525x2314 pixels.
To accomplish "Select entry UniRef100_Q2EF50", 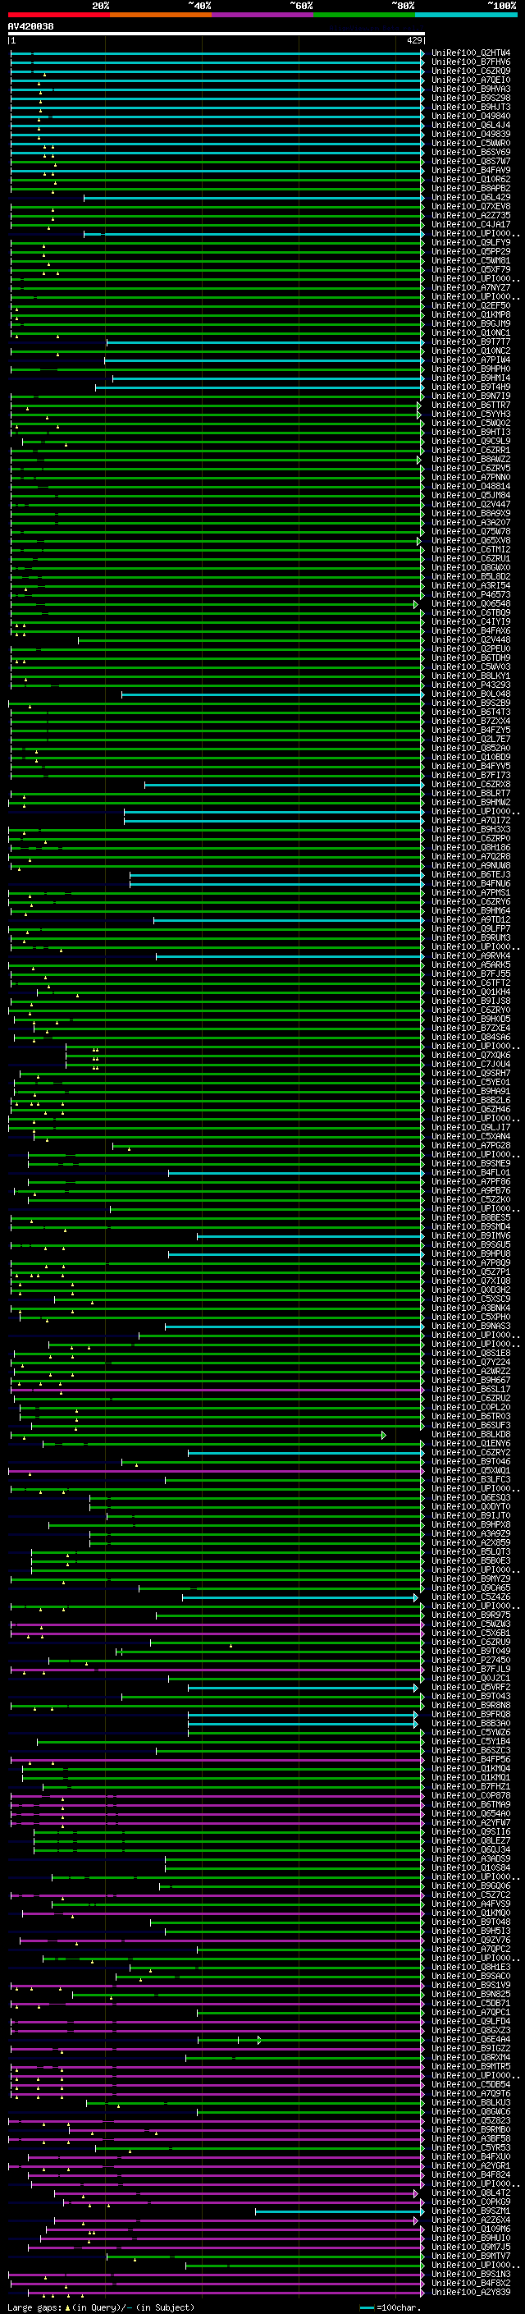I will (471, 305).
